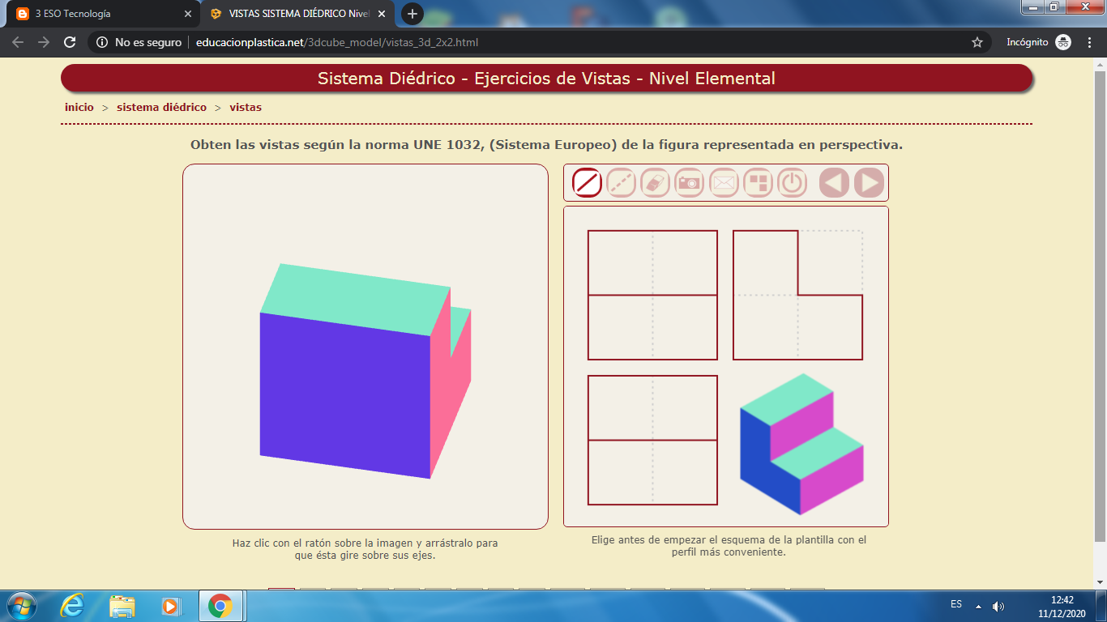Click the top-right L-shaped profile view grid
Screen dimensions: 1107x622
(x=798, y=295)
